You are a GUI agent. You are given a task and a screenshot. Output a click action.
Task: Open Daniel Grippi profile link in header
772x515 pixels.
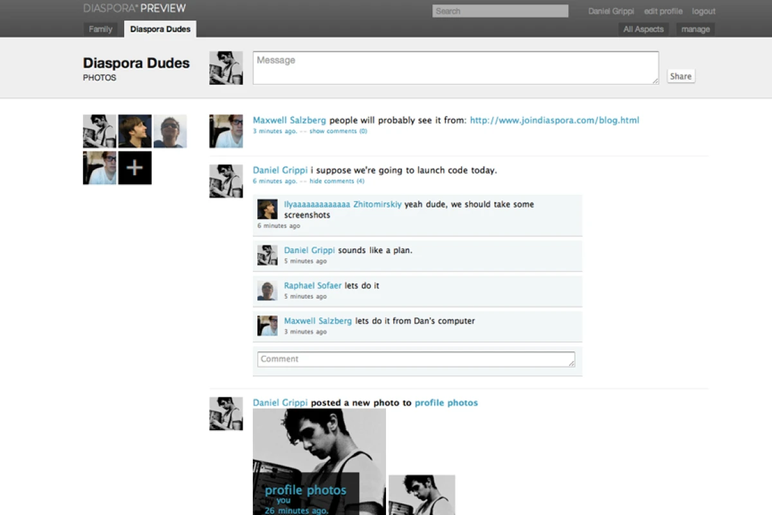pyautogui.click(x=611, y=12)
